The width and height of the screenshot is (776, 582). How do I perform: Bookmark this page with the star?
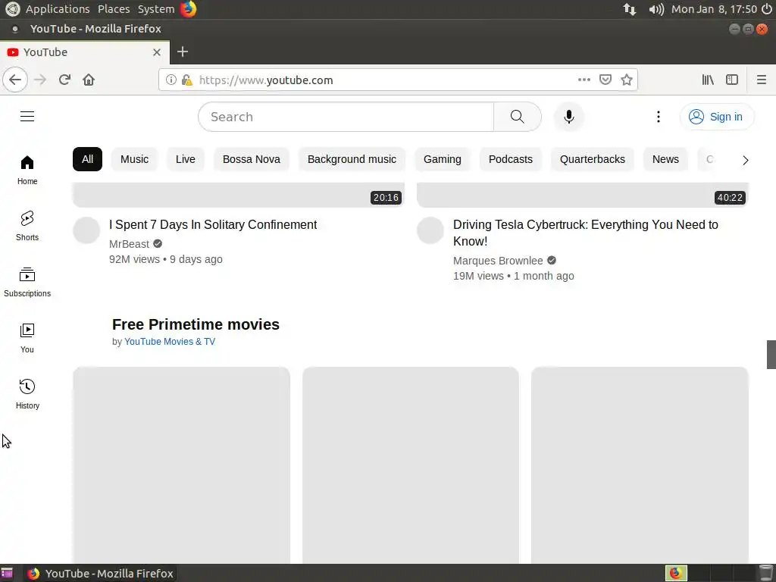(x=627, y=80)
